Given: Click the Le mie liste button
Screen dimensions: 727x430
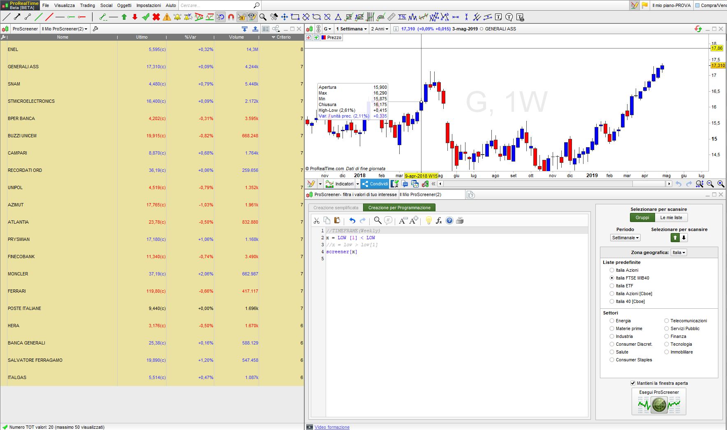Looking at the screenshot, I should point(671,217).
